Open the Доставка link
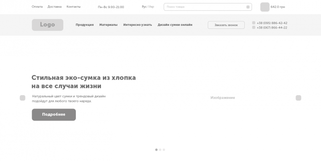 pos(54,7)
